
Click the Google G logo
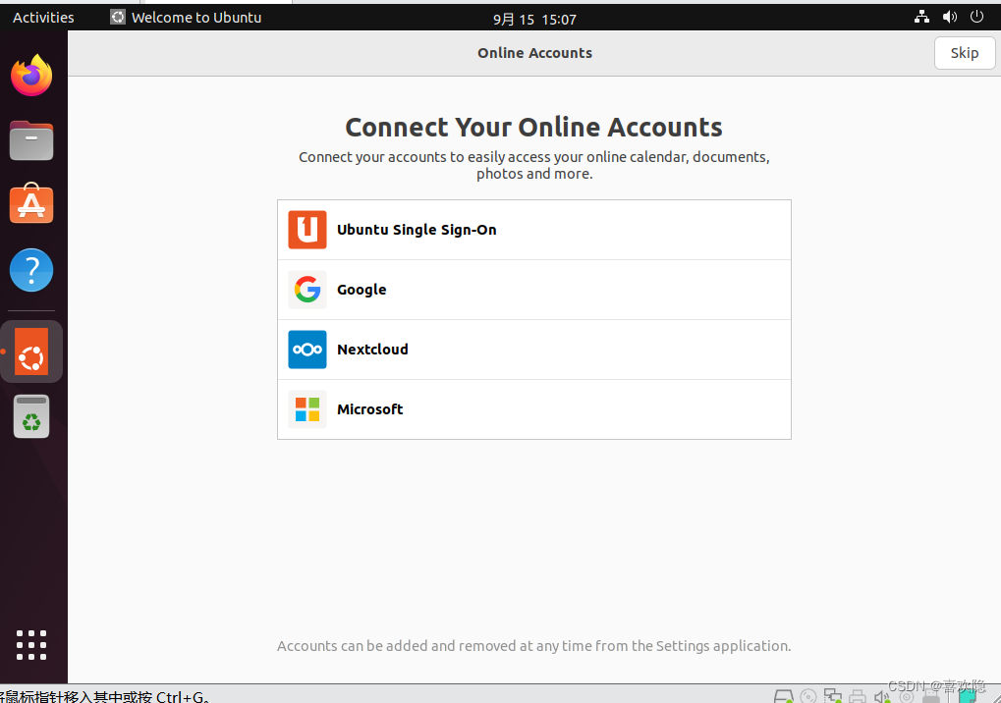pos(307,290)
